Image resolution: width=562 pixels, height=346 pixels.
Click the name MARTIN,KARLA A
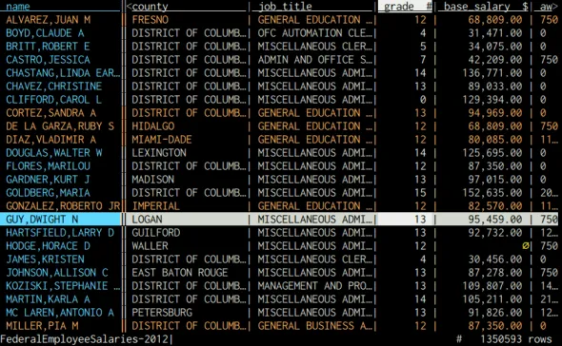(x=48, y=299)
